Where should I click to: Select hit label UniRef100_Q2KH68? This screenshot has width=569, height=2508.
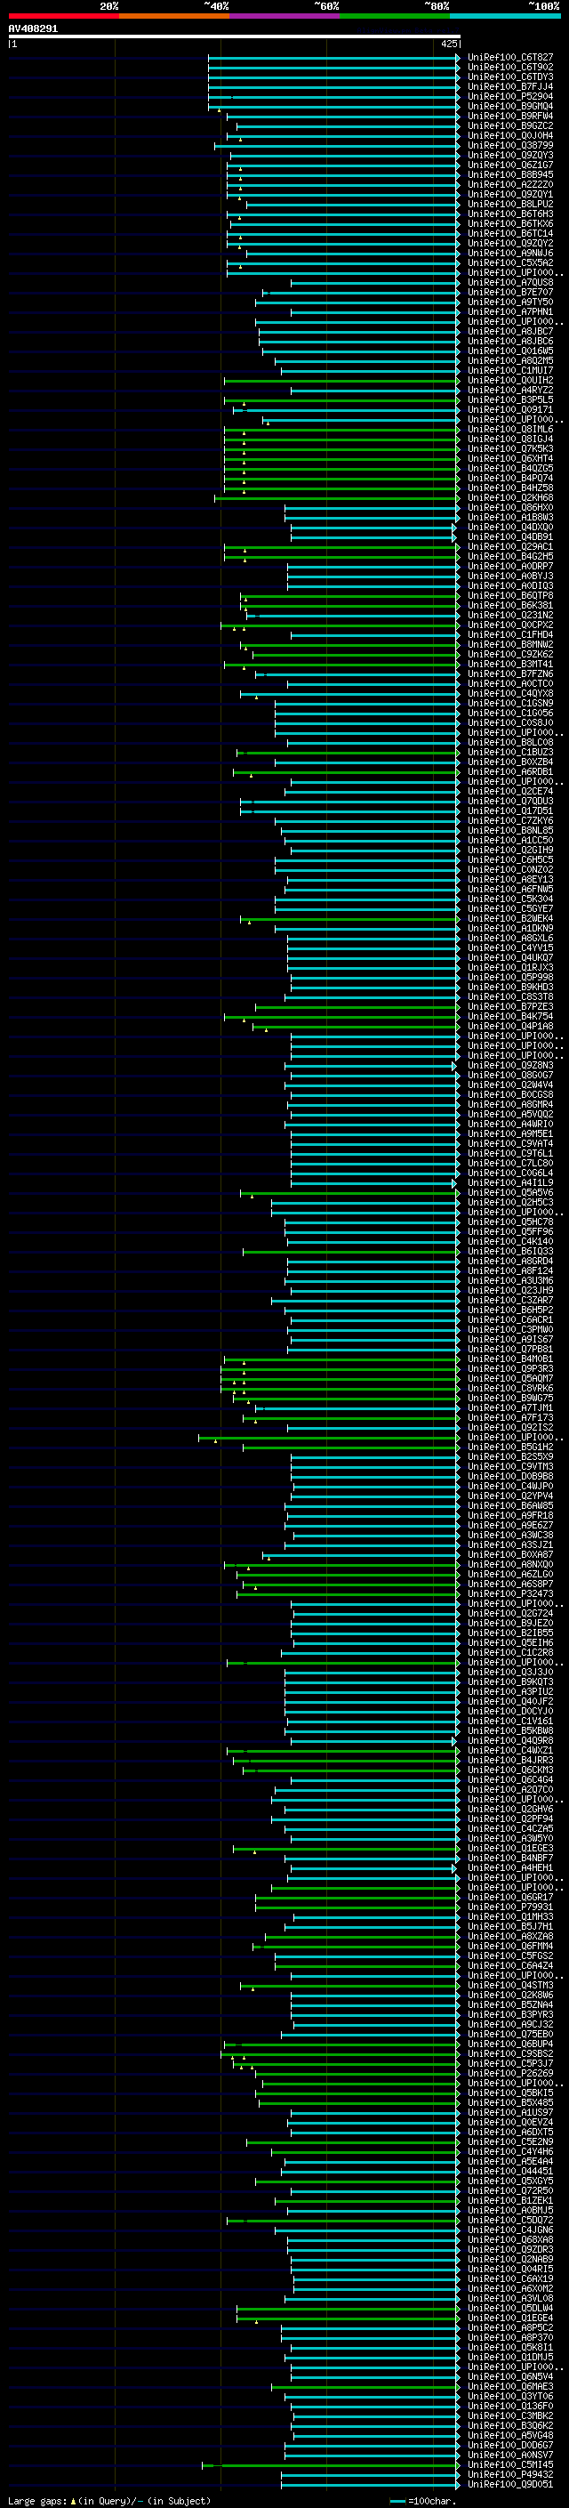[509, 497]
